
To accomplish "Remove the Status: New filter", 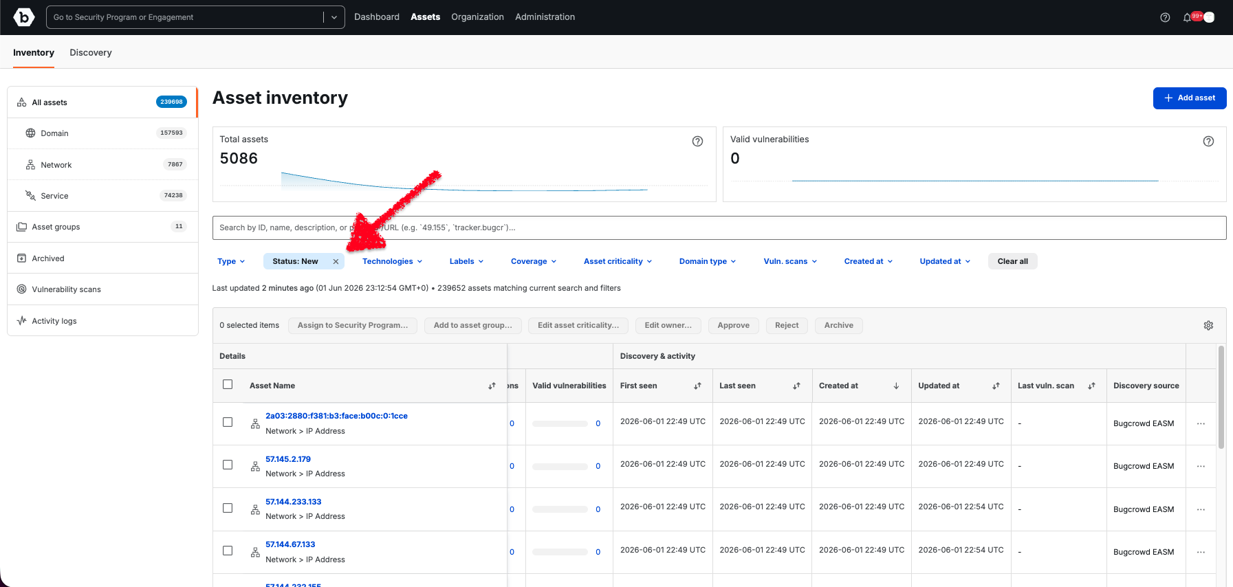I will click(x=336, y=261).
